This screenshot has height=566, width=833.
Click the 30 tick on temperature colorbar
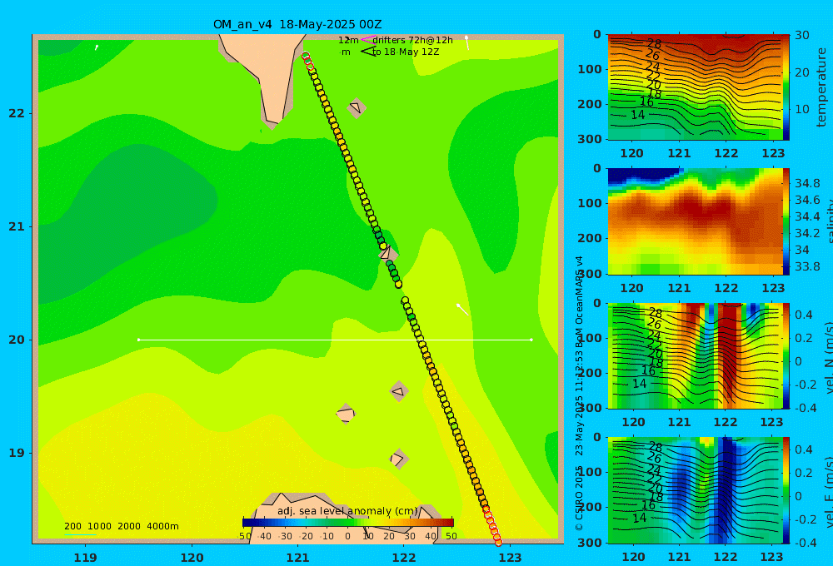(x=802, y=36)
